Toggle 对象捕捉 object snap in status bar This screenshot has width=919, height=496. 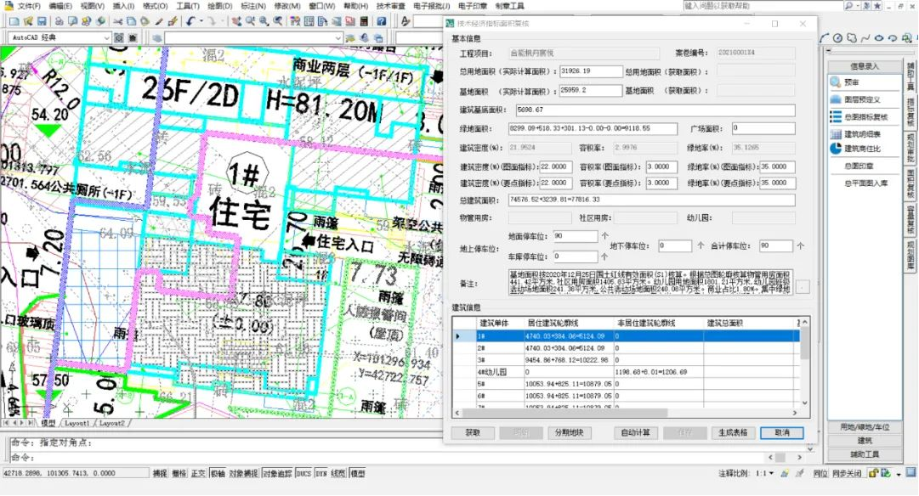pos(245,473)
